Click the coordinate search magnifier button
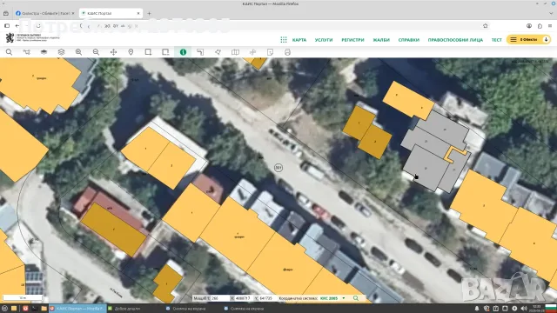557x313 pixels. tap(356, 298)
